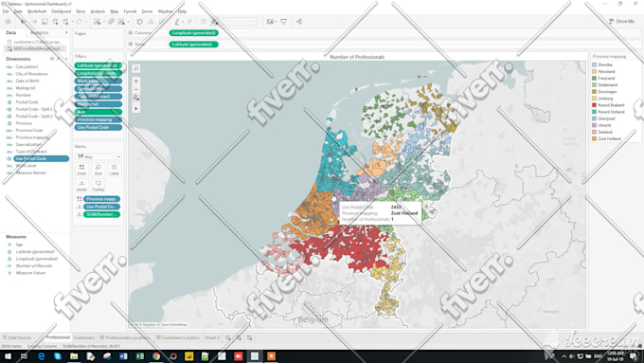Zoom out with the map minus button

coord(136,89)
